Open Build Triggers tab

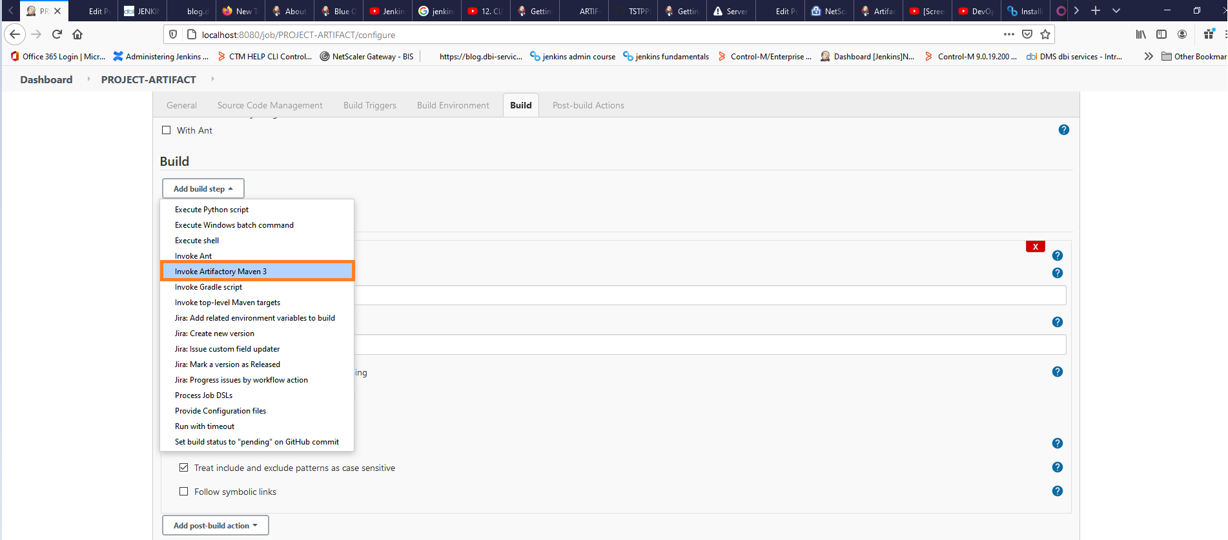click(x=370, y=105)
